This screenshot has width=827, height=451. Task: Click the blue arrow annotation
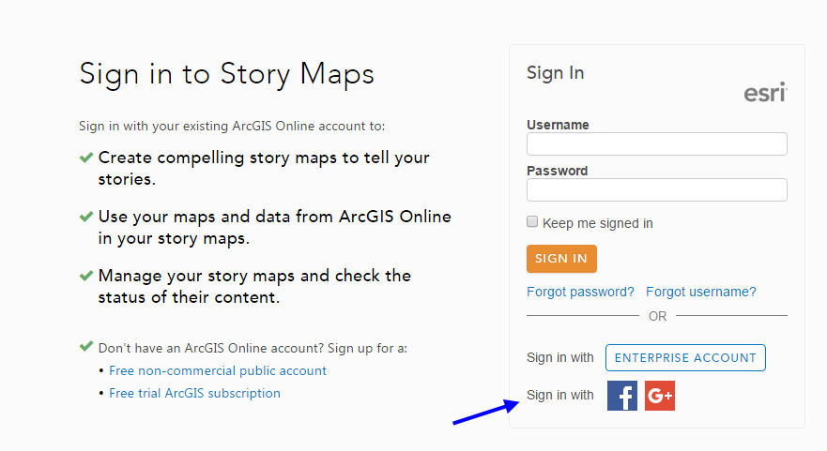[486, 413]
